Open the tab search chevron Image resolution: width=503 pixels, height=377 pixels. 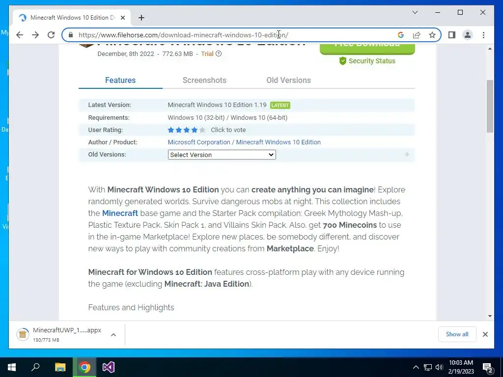[415, 12]
